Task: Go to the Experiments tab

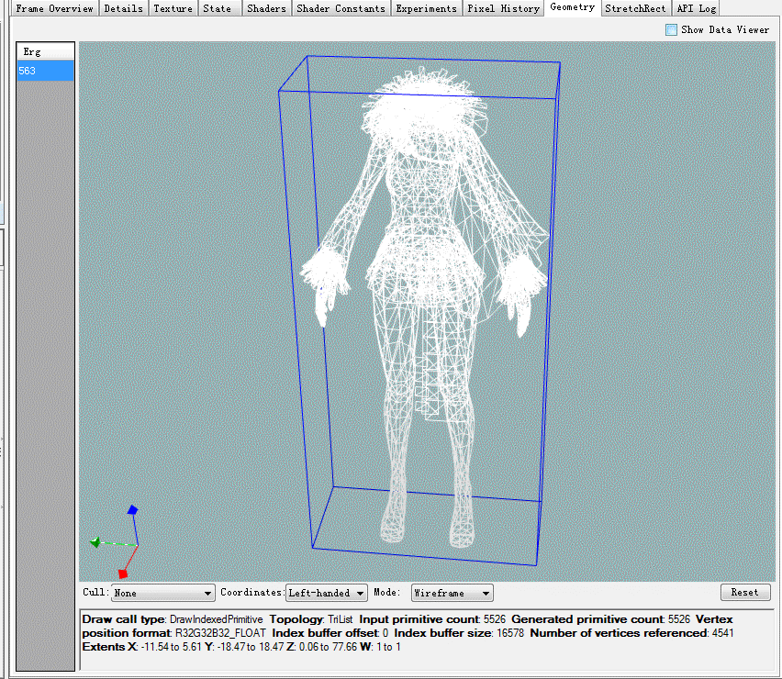Action: tap(426, 8)
